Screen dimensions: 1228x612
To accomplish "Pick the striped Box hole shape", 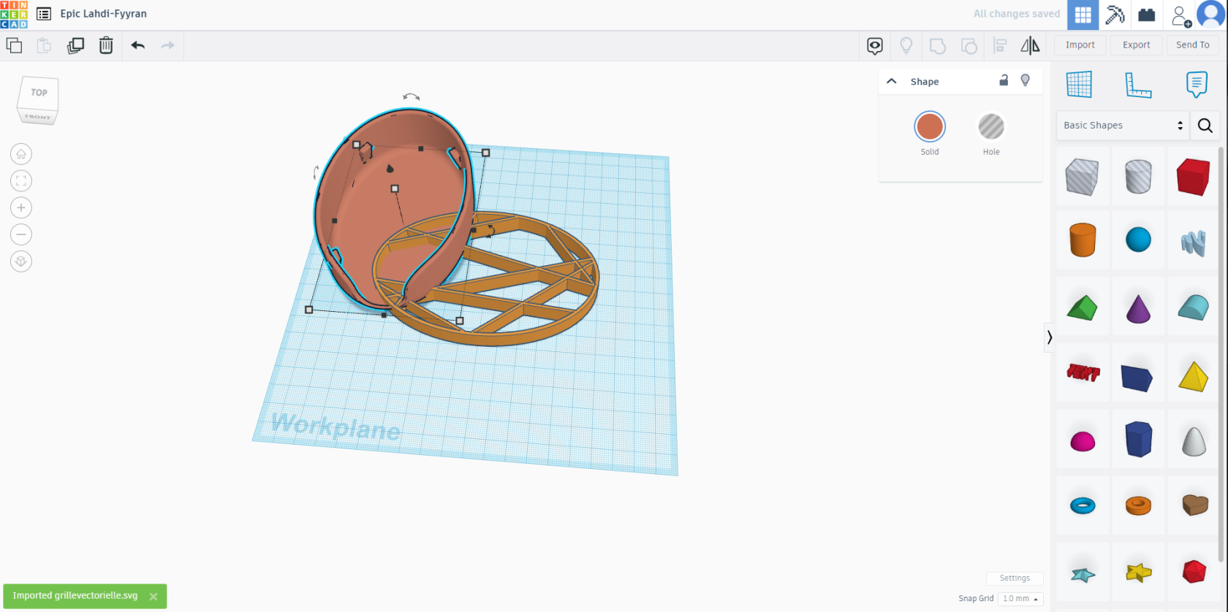I will tap(1083, 177).
